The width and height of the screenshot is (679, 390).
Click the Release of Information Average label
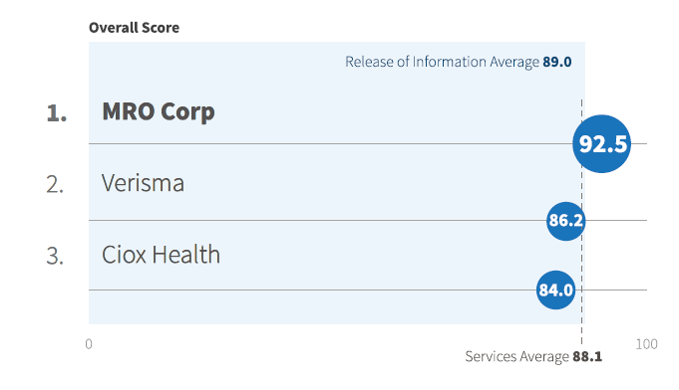coord(442,62)
